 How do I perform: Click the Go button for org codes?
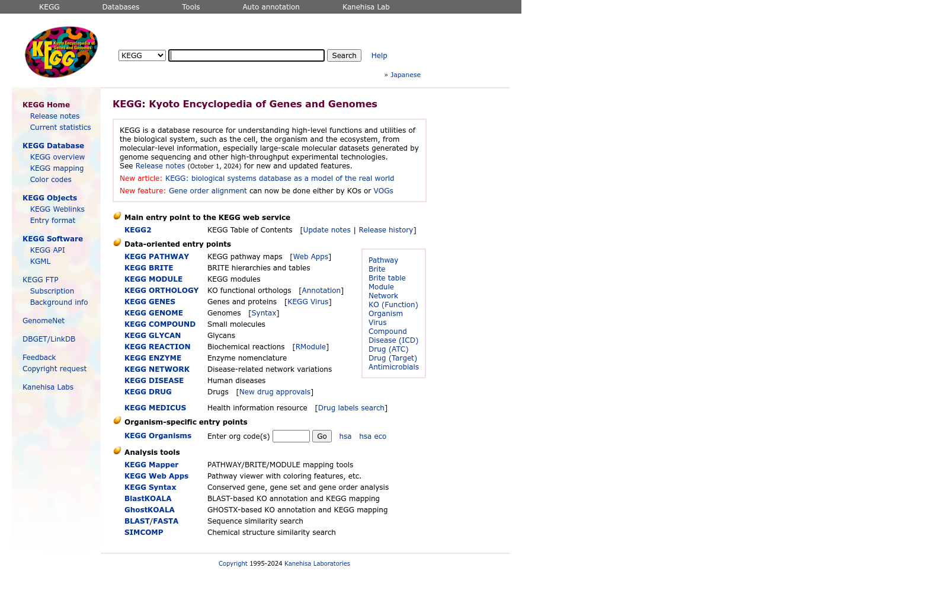coord(322,436)
